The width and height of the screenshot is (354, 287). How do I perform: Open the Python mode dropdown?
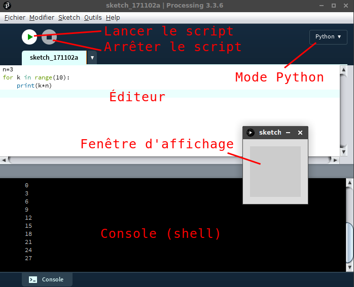coord(328,36)
